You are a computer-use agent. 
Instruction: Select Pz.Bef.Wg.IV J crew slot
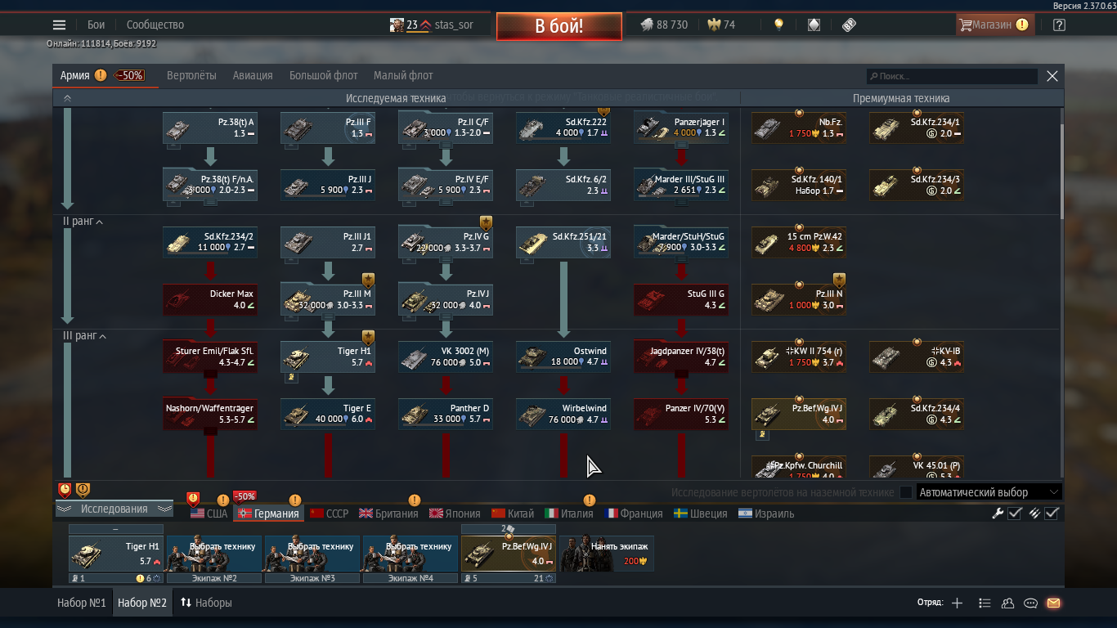509,554
